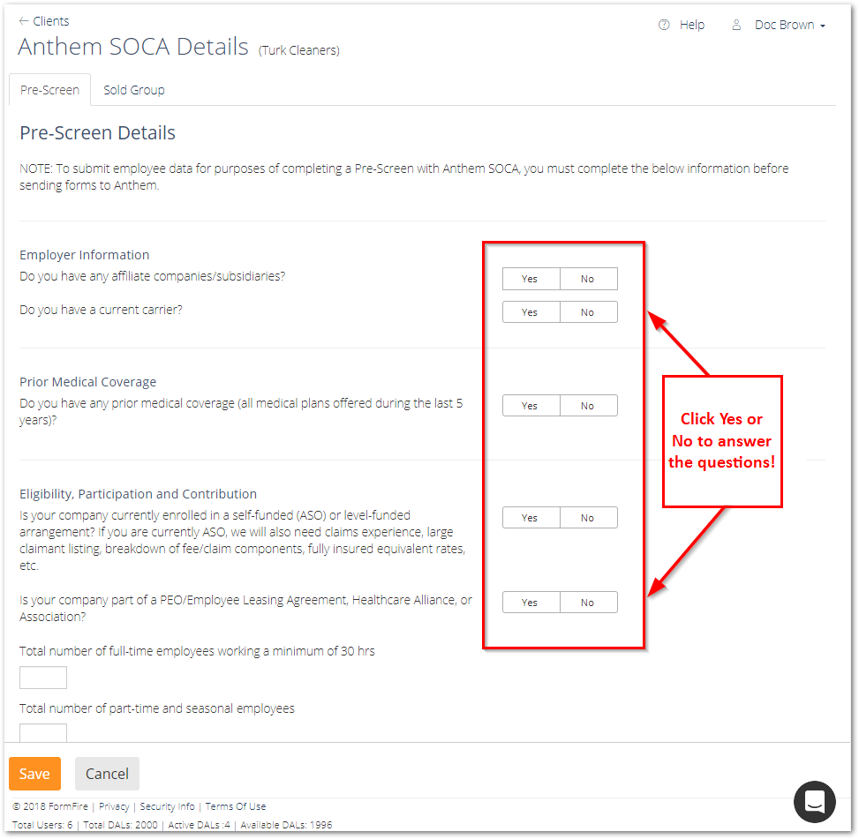Open the Doc Brown account dropdown
The image size is (859, 839).
click(x=789, y=25)
